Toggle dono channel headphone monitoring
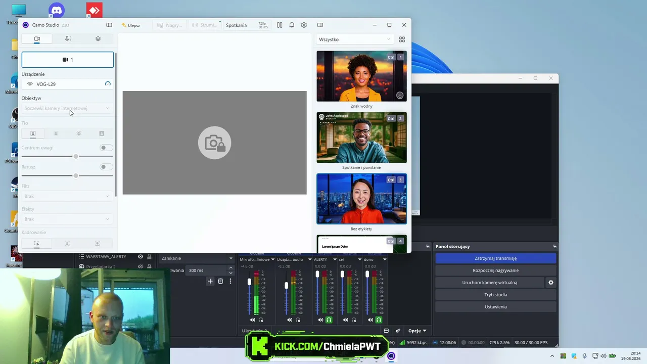Image resolution: width=647 pixels, height=364 pixels. 379,320
